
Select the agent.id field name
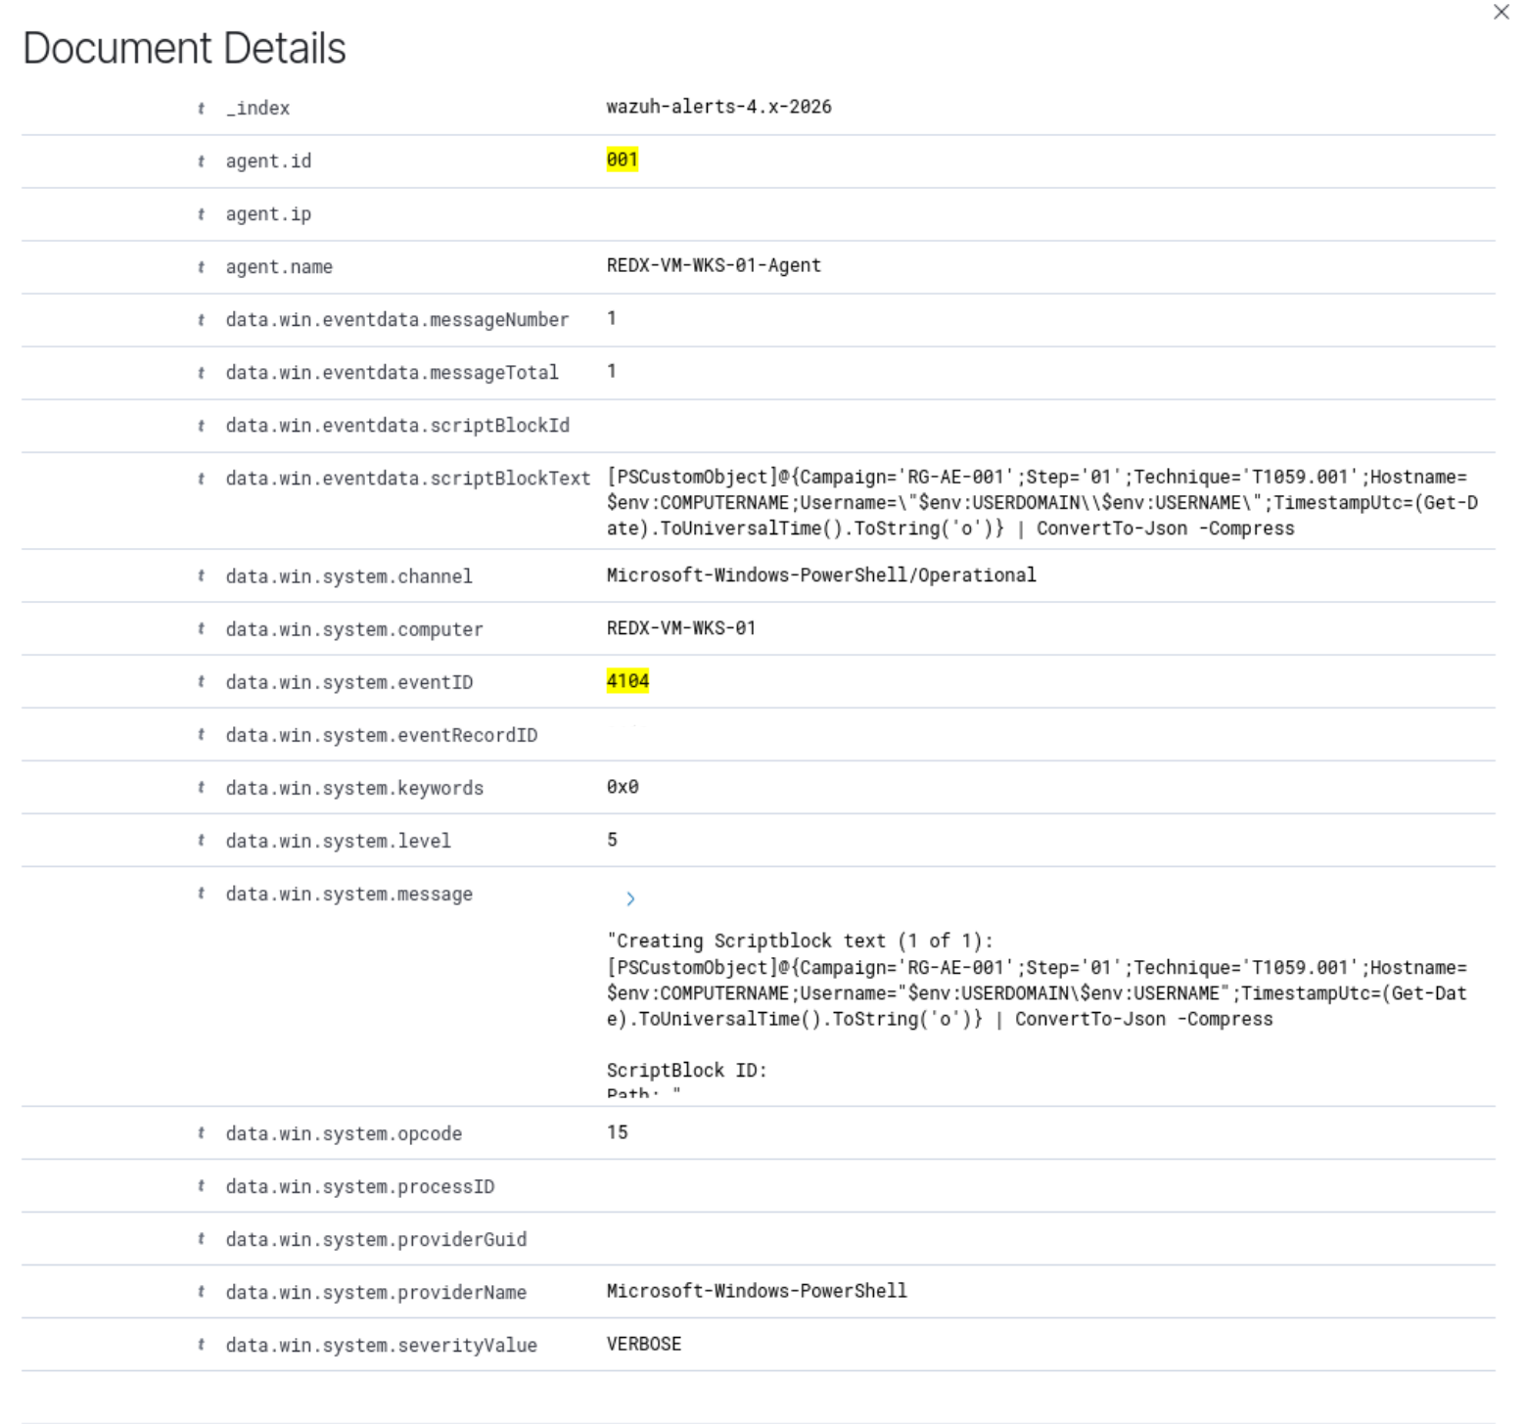coord(268,161)
